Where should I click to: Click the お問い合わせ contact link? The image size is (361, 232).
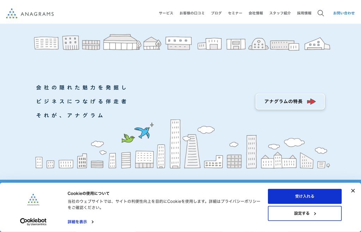click(x=344, y=13)
